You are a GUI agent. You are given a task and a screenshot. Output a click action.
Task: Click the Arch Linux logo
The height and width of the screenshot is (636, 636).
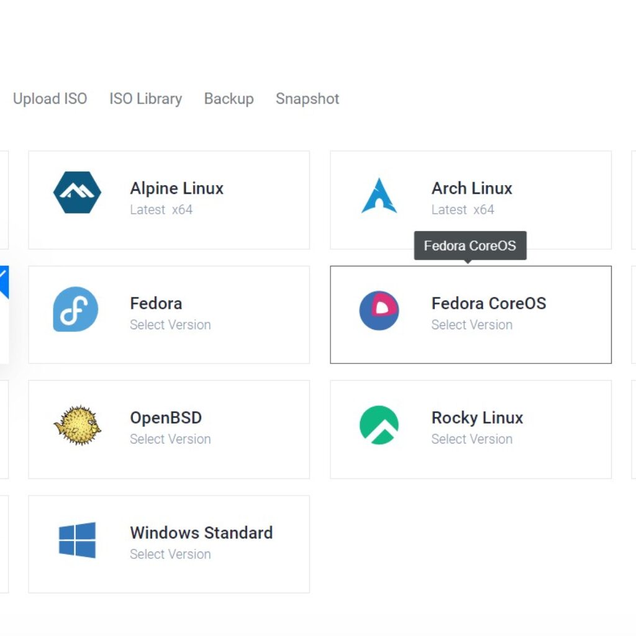coord(379,196)
